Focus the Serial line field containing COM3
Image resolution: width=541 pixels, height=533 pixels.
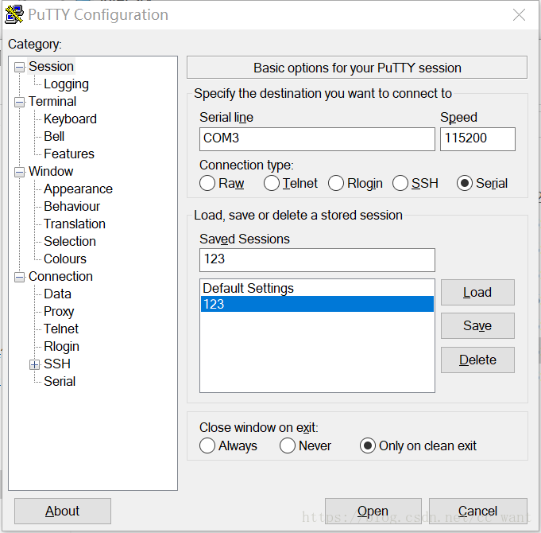[317, 139]
